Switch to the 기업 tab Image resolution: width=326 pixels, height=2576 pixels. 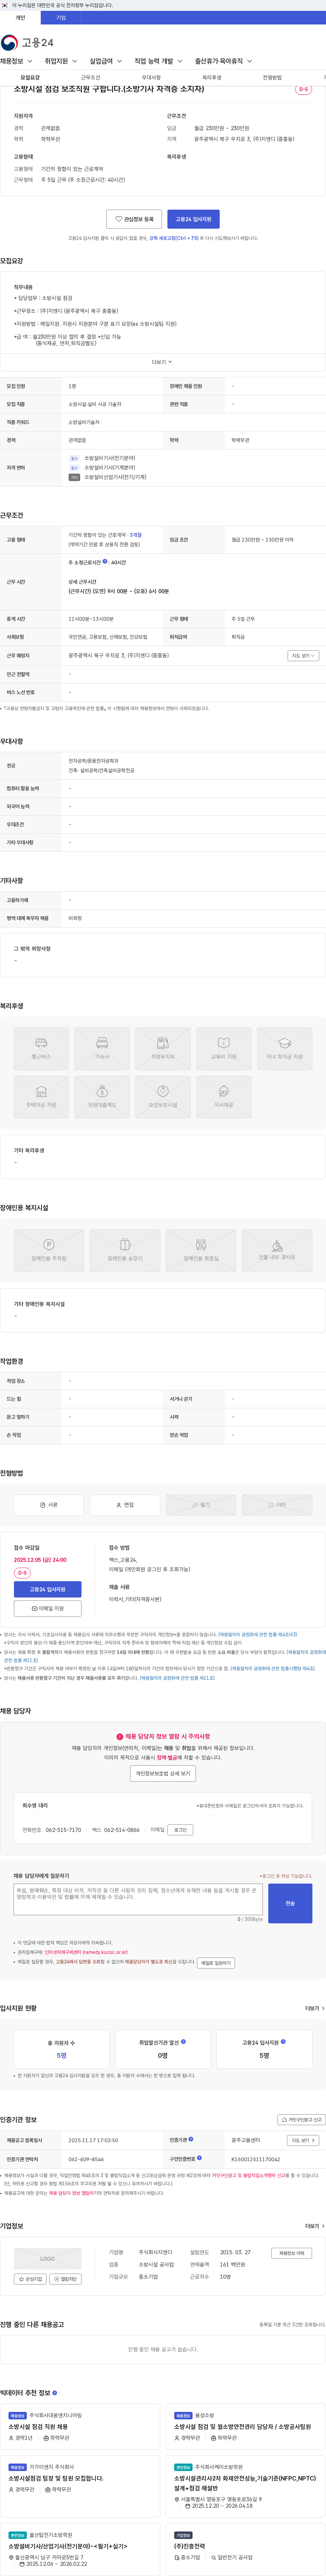point(61,18)
